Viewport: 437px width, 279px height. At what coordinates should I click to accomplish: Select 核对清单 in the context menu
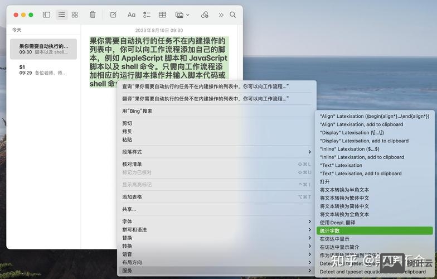[216, 164]
